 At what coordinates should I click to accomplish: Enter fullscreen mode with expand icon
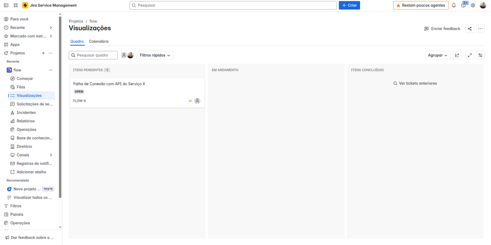point(469,55)
